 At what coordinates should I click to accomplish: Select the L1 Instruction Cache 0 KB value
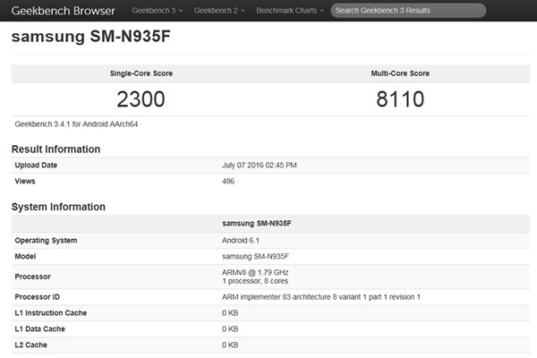[x=230, y=312]
